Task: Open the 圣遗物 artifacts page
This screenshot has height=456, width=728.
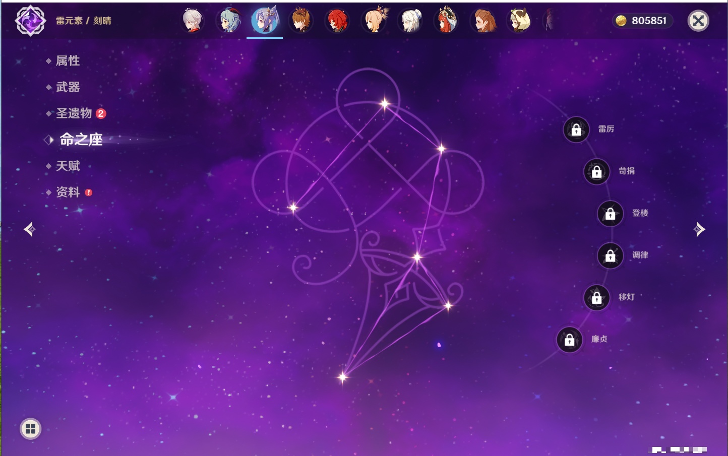Action: 74,113
